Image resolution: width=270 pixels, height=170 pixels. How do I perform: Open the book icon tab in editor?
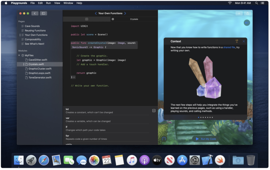point(87,19)
